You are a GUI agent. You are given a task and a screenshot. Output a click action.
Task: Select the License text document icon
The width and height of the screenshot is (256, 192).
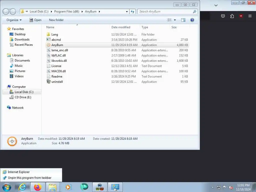coord(48,66)
